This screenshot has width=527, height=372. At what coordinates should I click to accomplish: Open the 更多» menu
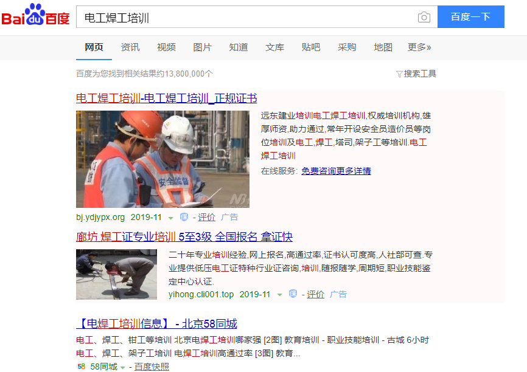(419, 47)
